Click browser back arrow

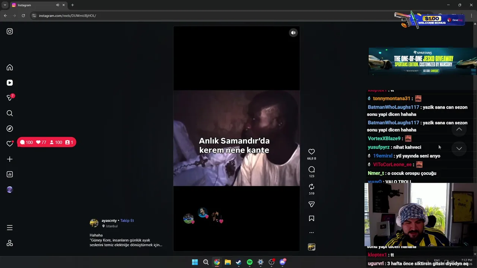click(x=5, y=16)
